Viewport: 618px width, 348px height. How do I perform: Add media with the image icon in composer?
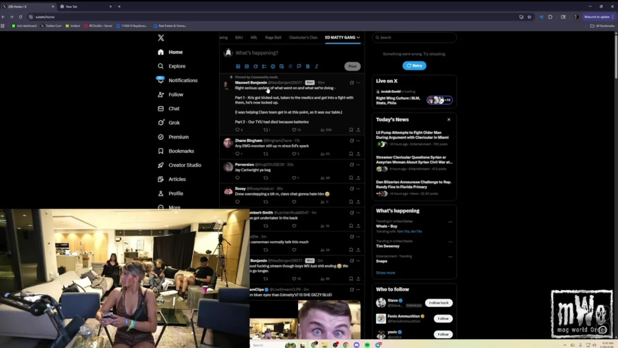click(238, 66)
